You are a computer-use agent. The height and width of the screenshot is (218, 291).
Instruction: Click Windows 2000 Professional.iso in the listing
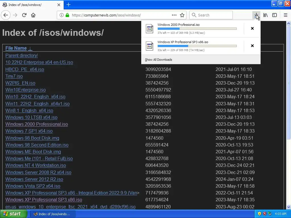[37, 124]
